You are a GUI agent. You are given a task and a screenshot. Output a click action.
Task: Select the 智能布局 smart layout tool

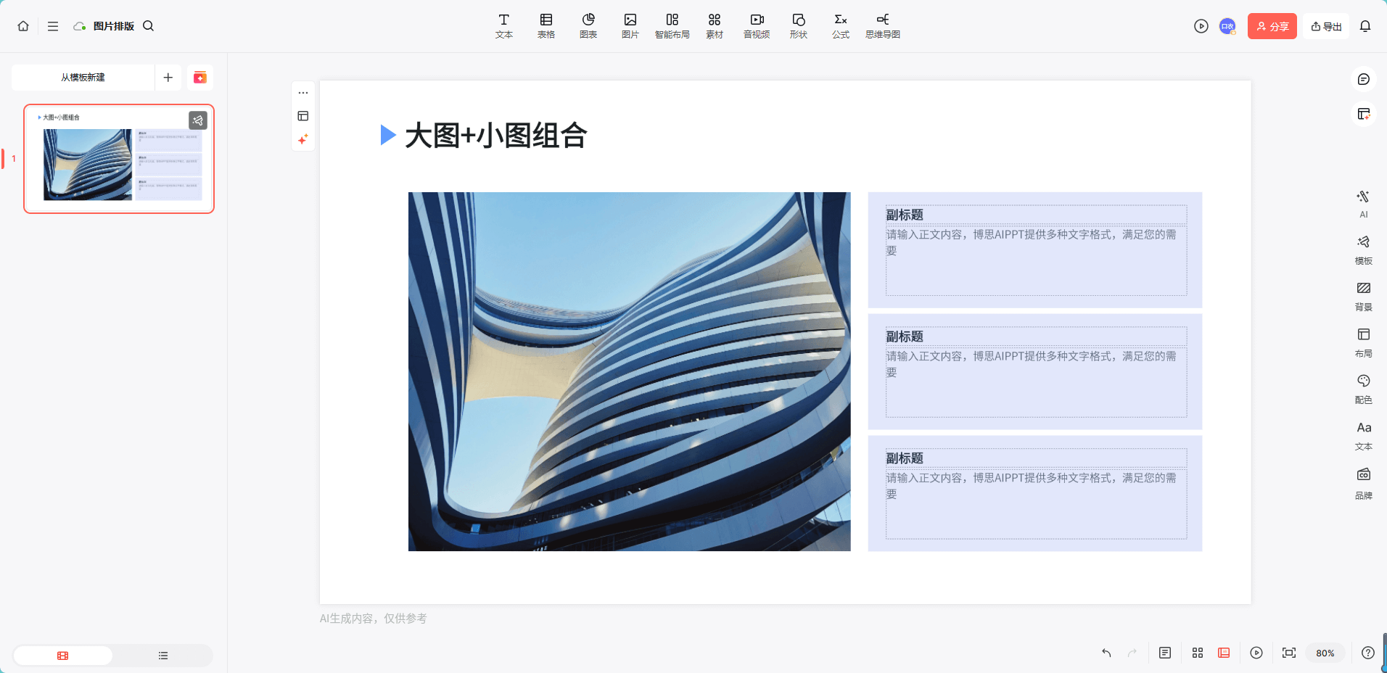[672, 25]
